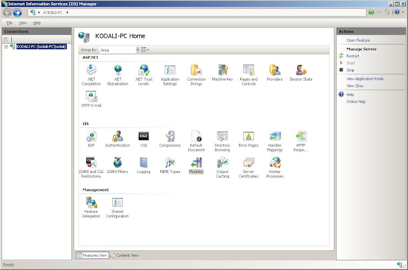Open the .NET Globalization feature

point(118,75)
